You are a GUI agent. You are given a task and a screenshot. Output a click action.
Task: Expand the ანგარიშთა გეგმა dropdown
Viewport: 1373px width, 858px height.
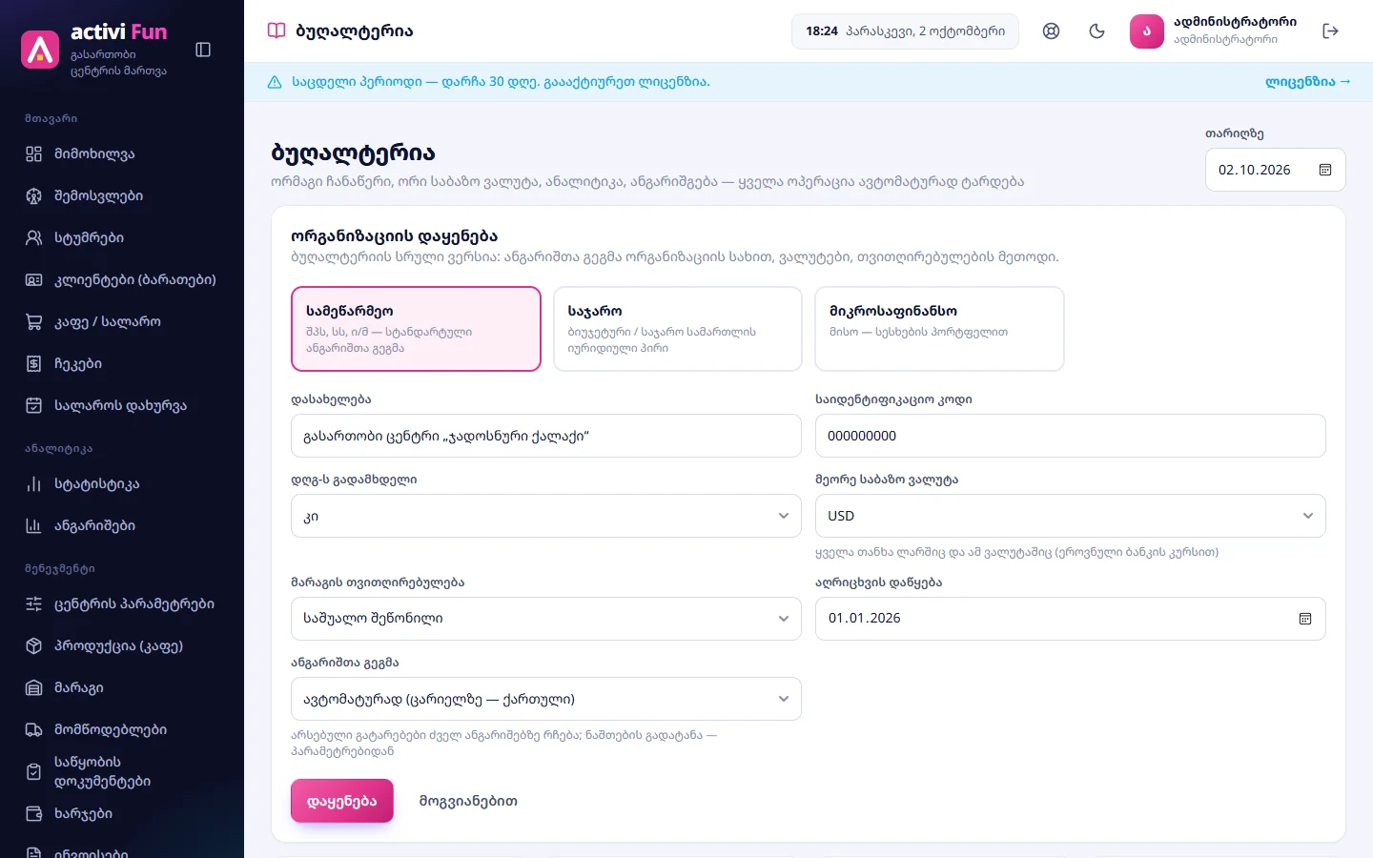coord(546,699)
